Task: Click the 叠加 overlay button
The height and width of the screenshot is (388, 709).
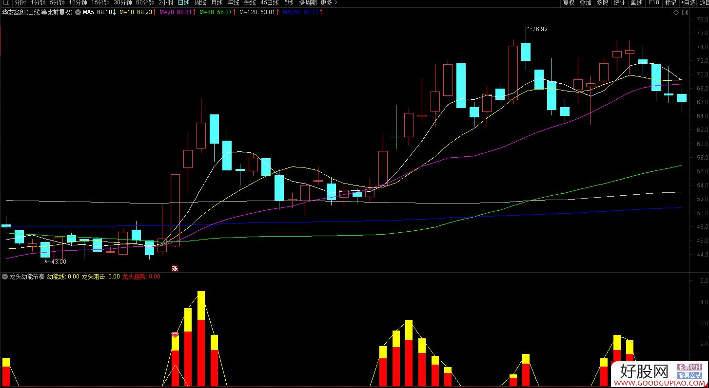Action: pyautogui.click(x=586, y=3)
